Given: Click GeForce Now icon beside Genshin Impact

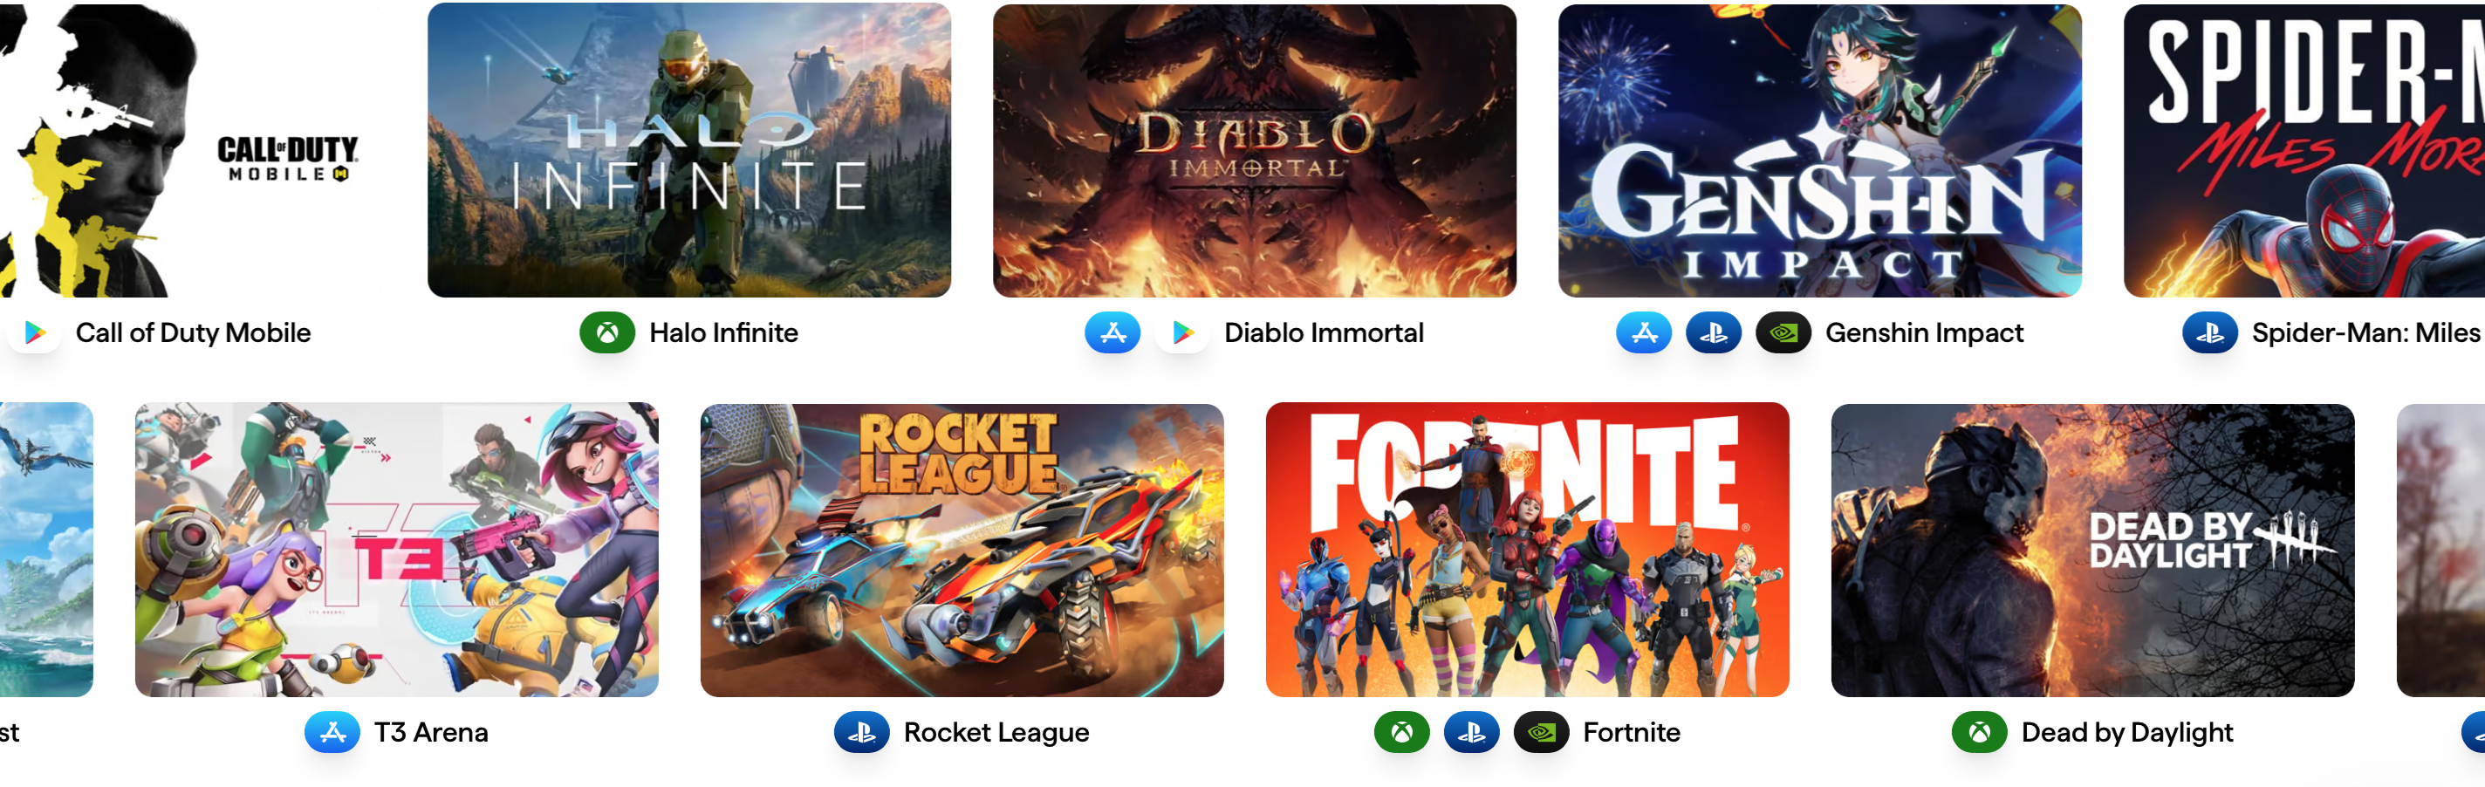Looking at the screenshot, I should (x=1783, y=332).
